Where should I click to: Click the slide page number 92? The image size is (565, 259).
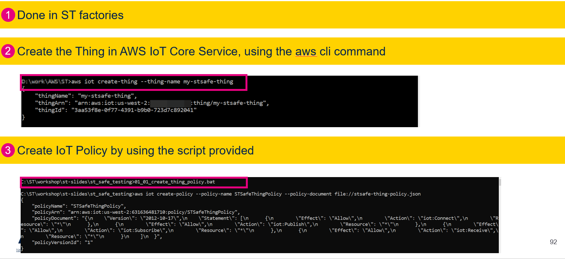553,242
